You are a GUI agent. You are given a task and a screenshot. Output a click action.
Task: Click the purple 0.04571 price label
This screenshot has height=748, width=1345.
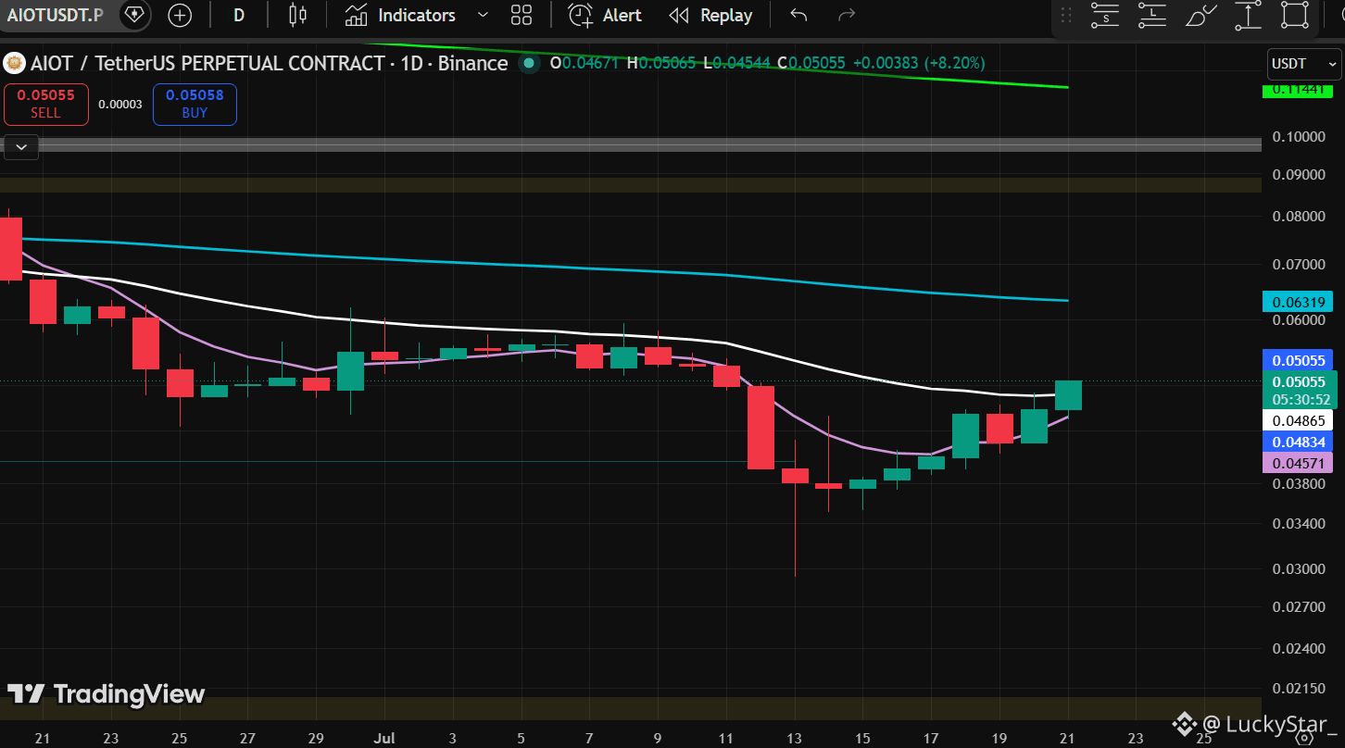point(1297,463)
